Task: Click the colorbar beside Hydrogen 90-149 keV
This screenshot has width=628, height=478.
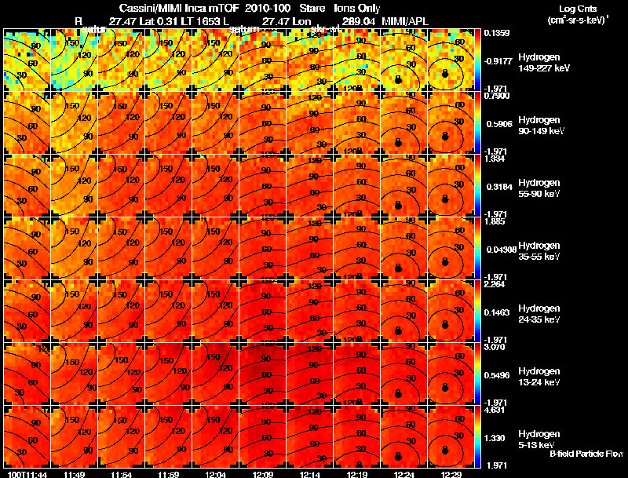Action: pos(477,122)
